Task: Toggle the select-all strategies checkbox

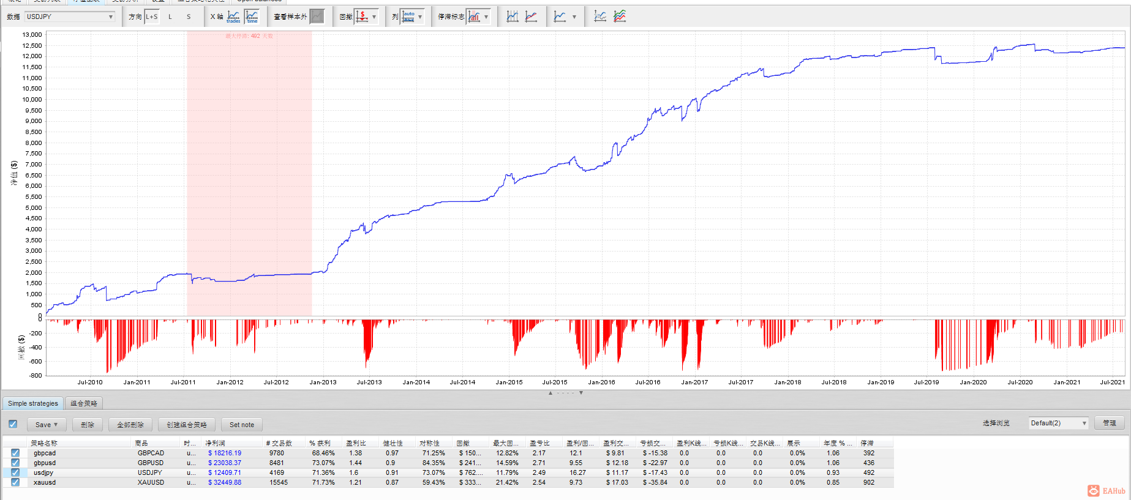Action: (x=13, y=424)
